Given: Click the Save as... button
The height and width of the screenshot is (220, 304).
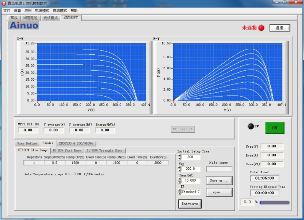Looking at the screenshot, I should (219, 180).
